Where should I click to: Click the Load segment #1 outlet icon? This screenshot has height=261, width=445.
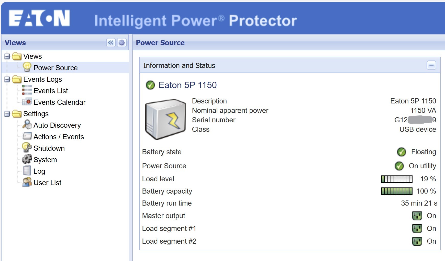tap(417, 229)
